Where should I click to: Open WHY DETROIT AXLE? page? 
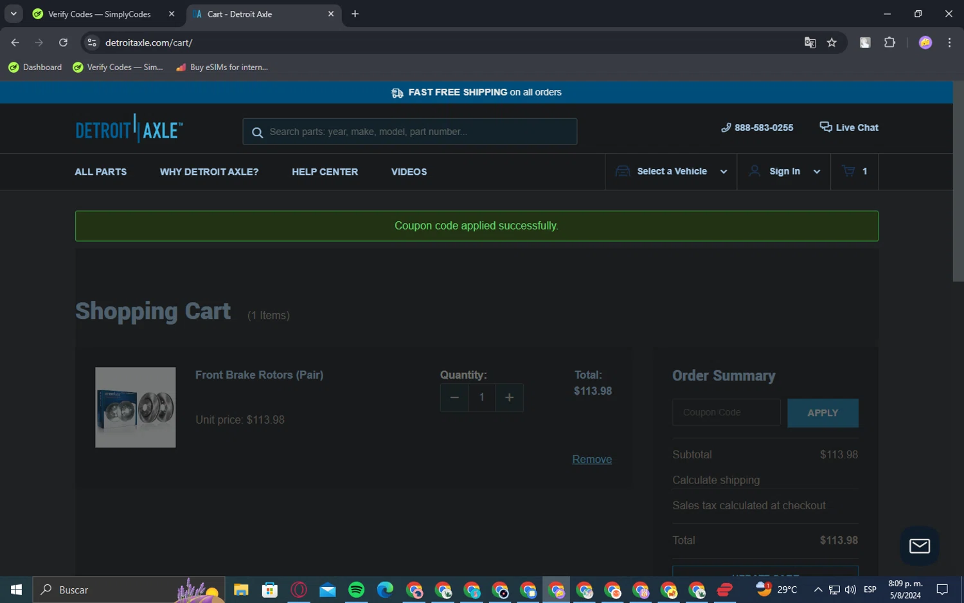click(209, 172)
